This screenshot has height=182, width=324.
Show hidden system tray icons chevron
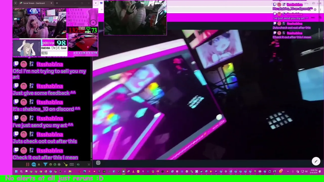tap(288, 172)
